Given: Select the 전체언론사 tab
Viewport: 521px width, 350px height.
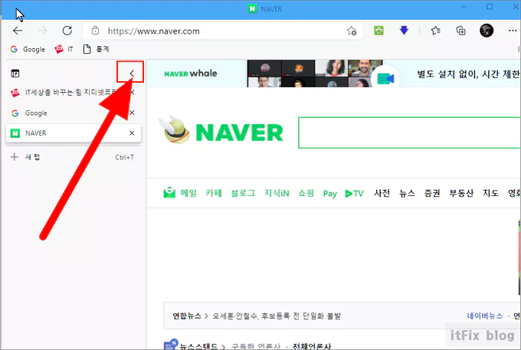Looking at the screenshot, I should pyautogui.click(x=312, y=346).
